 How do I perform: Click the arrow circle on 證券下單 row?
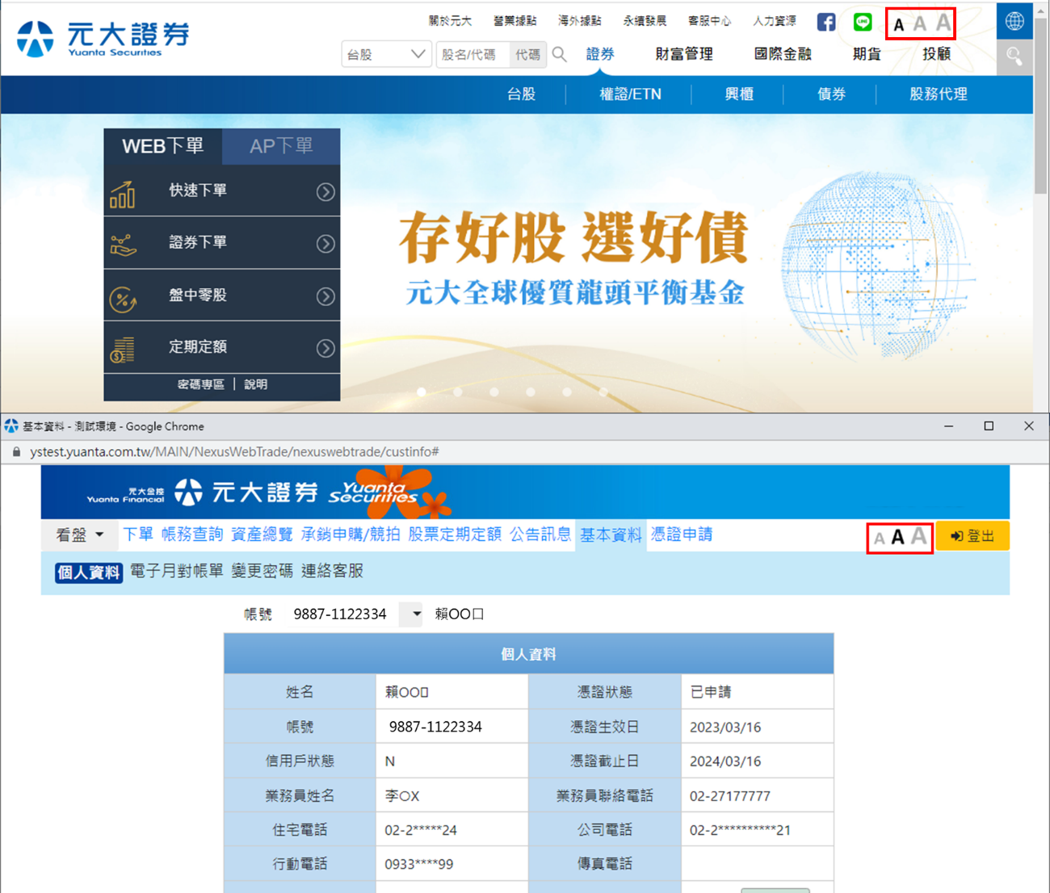[325, 244]
